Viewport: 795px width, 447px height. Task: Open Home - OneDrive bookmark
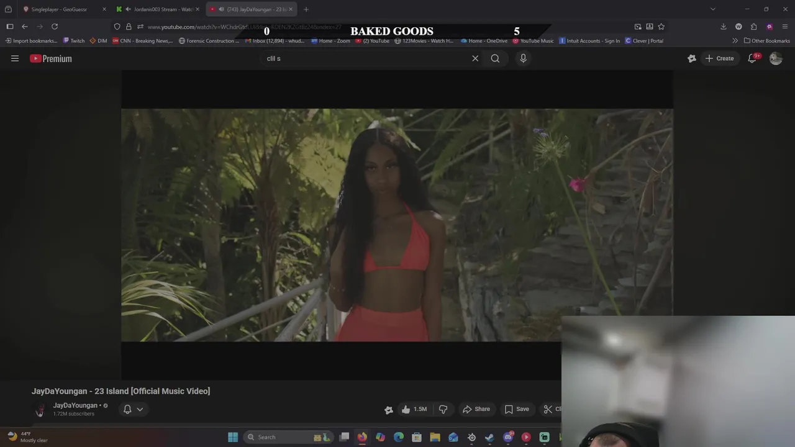click(x=484, y=41)
